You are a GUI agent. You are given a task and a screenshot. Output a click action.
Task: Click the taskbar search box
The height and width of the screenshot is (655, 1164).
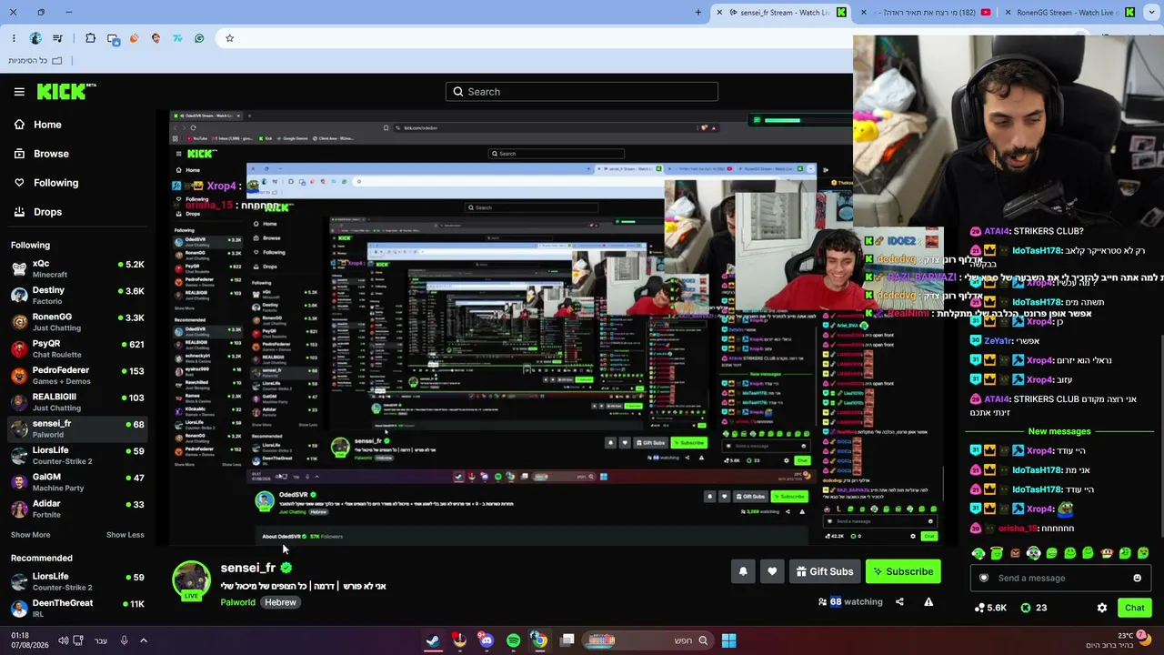point(648,640)
